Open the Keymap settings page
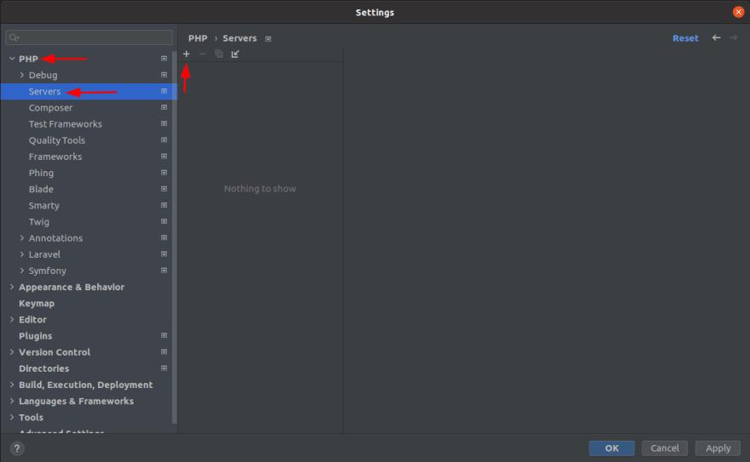The image size is (750, 462). click(37, 304)
